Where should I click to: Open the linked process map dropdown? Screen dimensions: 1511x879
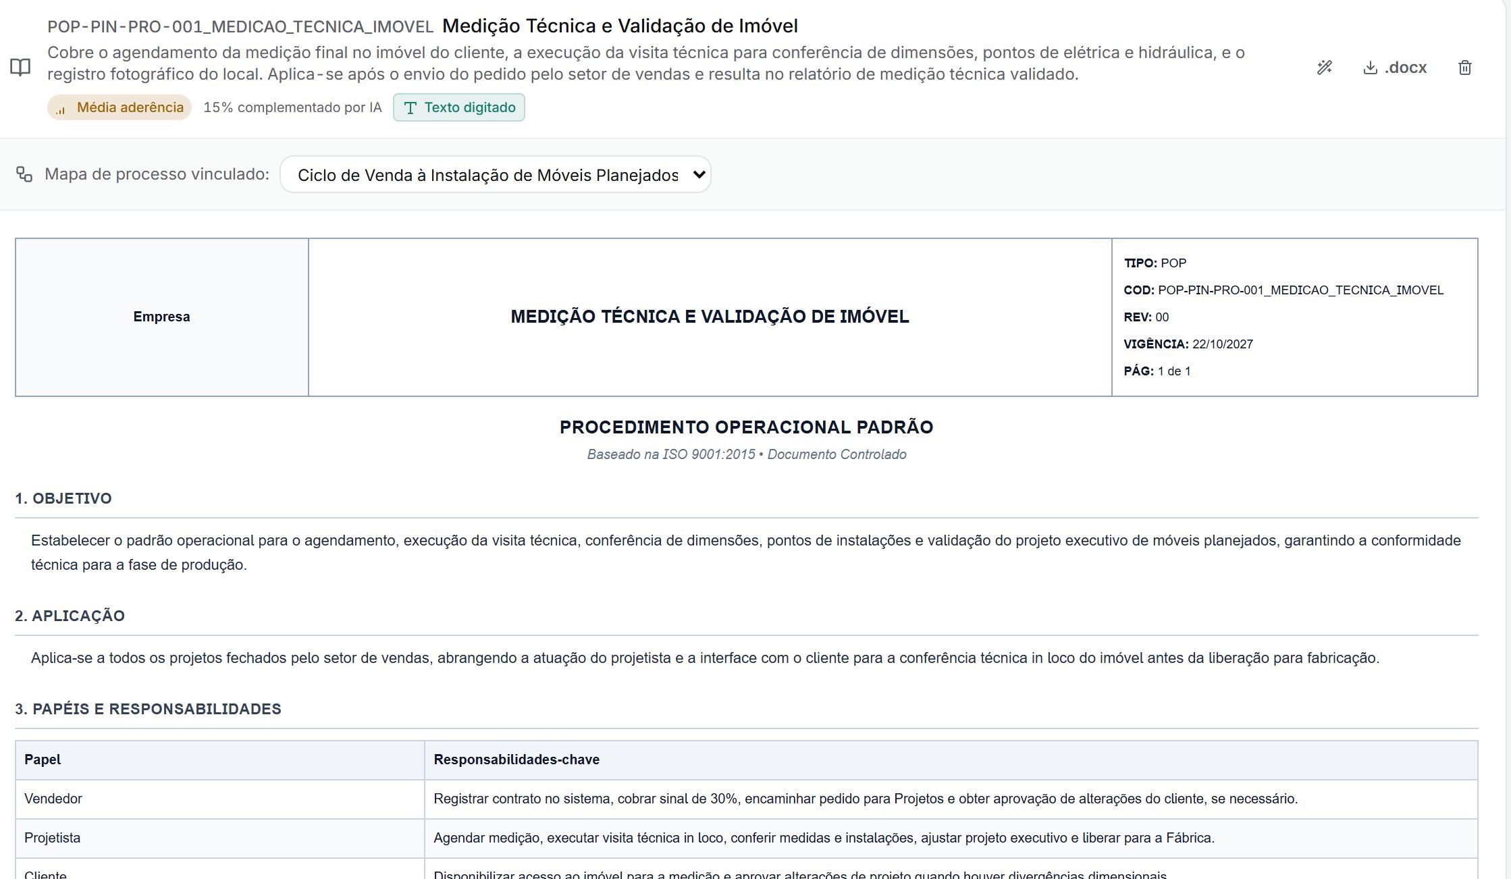496,175
